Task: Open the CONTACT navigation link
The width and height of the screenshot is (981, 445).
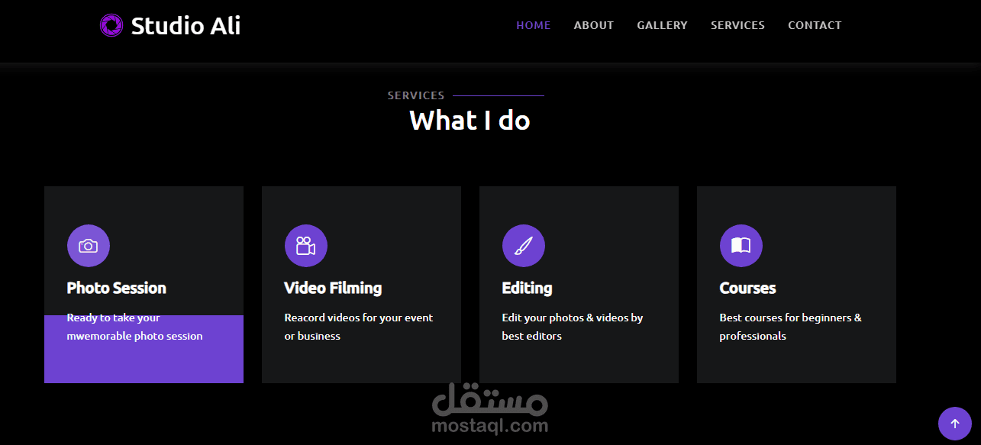Action: [815, 25]
